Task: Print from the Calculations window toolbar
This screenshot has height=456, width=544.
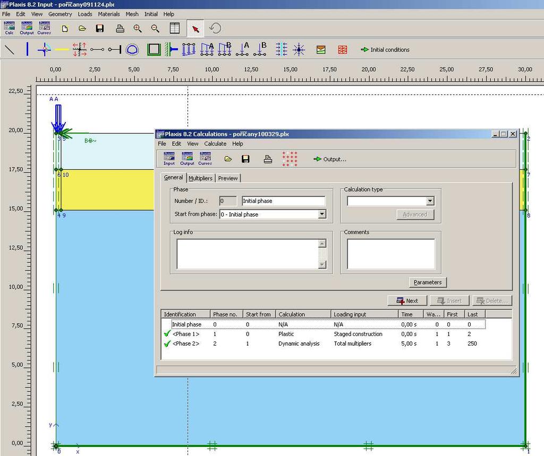Action: coord(268,159)
